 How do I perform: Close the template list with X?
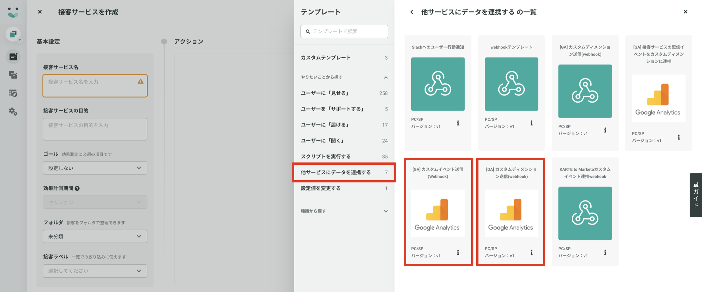[686, 12]
